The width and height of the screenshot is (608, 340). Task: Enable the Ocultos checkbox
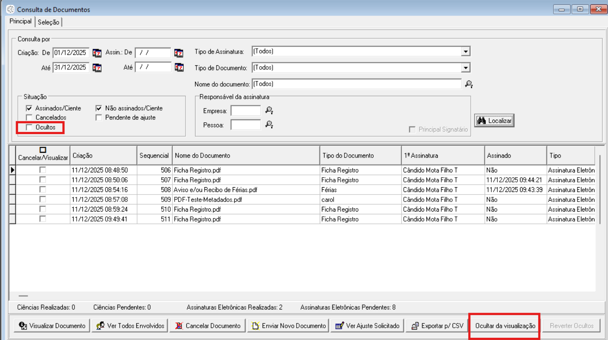(x=29, y=128)
